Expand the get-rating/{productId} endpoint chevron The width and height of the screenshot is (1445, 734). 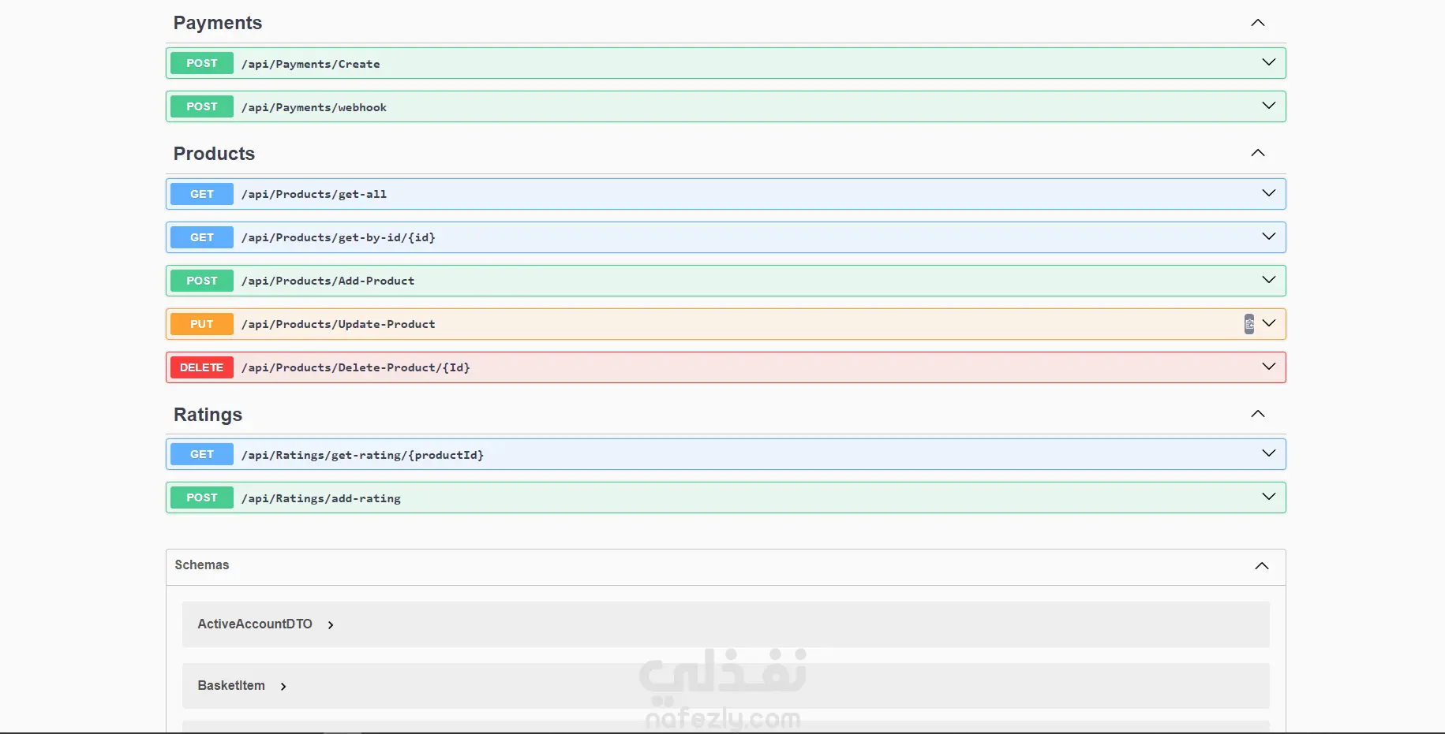click(x=1269, y=453)
